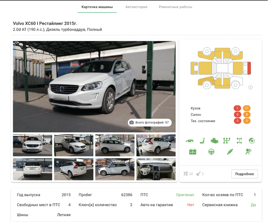Image resolution: width=268 pixels, height=222 pixels.
Task: Click the drivetrain chassis icon
Action: (239, 141)
